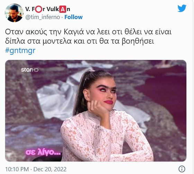This screenshot has height=174, width=194.
Task: Click the red A emoji in display name
Action: point(63,9)
